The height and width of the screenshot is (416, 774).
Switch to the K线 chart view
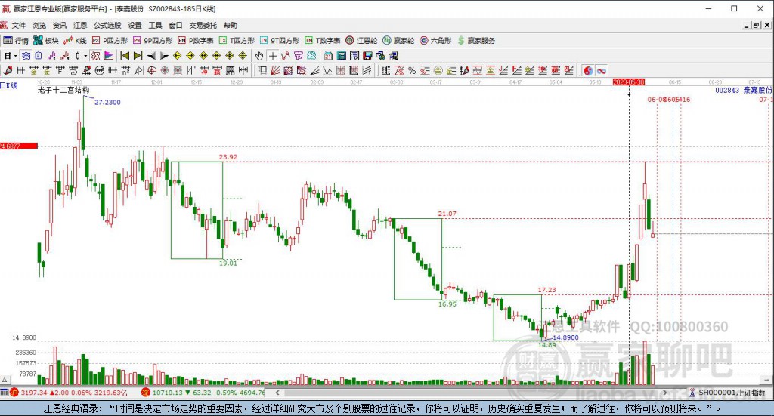[75, 41]
